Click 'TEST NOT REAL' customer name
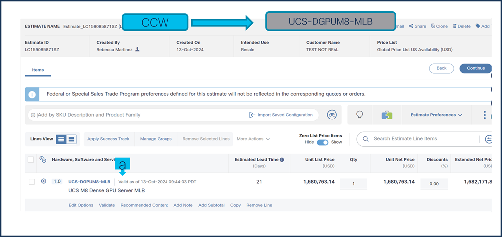 pos(322,50)
